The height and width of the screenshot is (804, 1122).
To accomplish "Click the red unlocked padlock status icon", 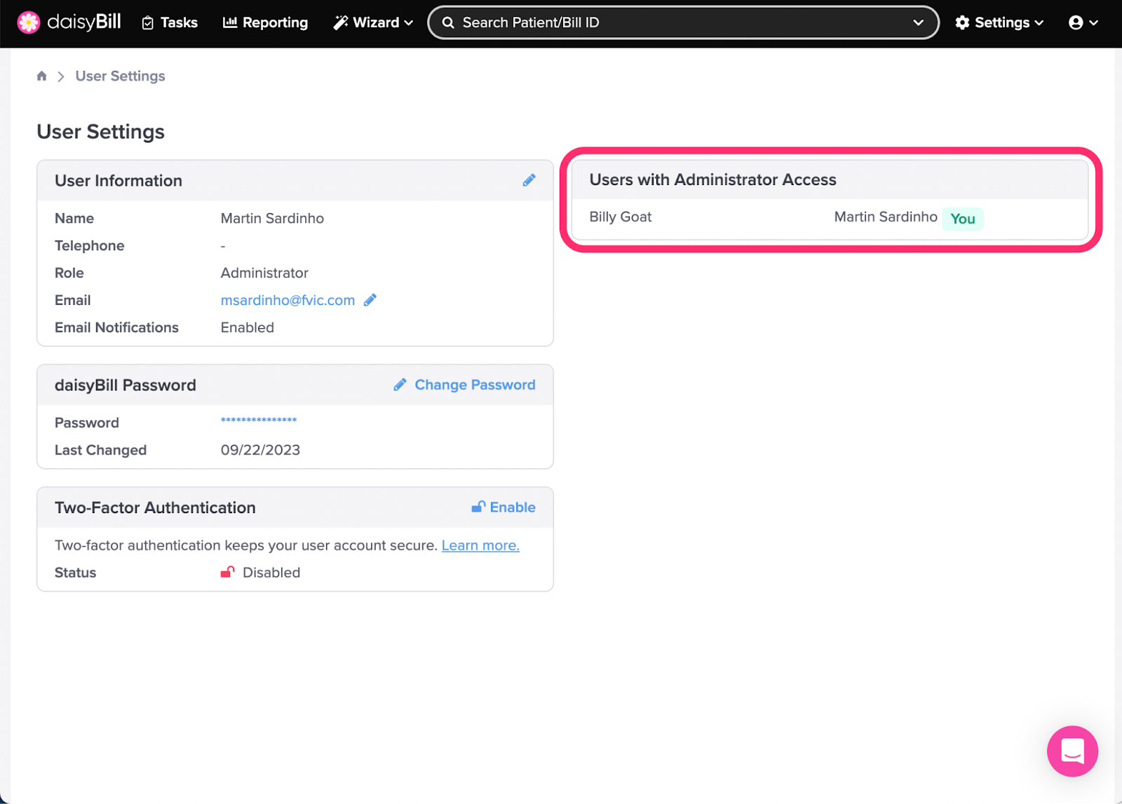I will 227,572.
